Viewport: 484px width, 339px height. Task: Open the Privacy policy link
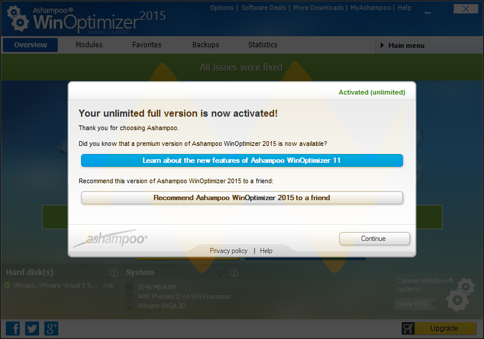coord(229,251)
